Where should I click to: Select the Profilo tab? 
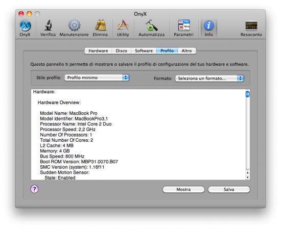click(x=167, y=51)
